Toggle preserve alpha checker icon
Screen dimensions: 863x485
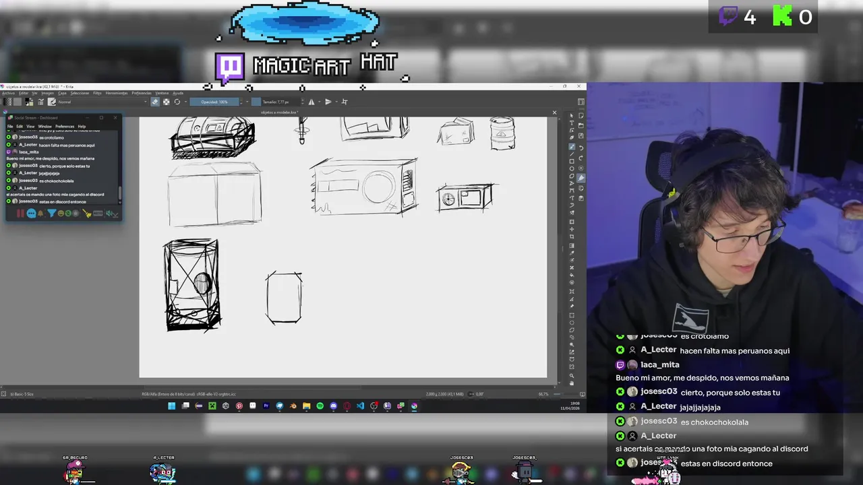tap(167, 102)
